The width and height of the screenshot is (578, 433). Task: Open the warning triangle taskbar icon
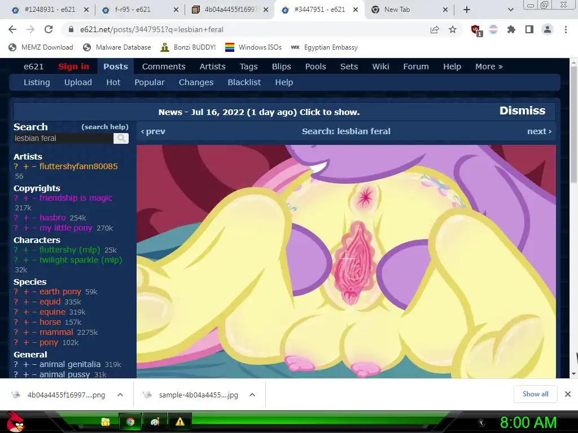[x=180, y=422]
